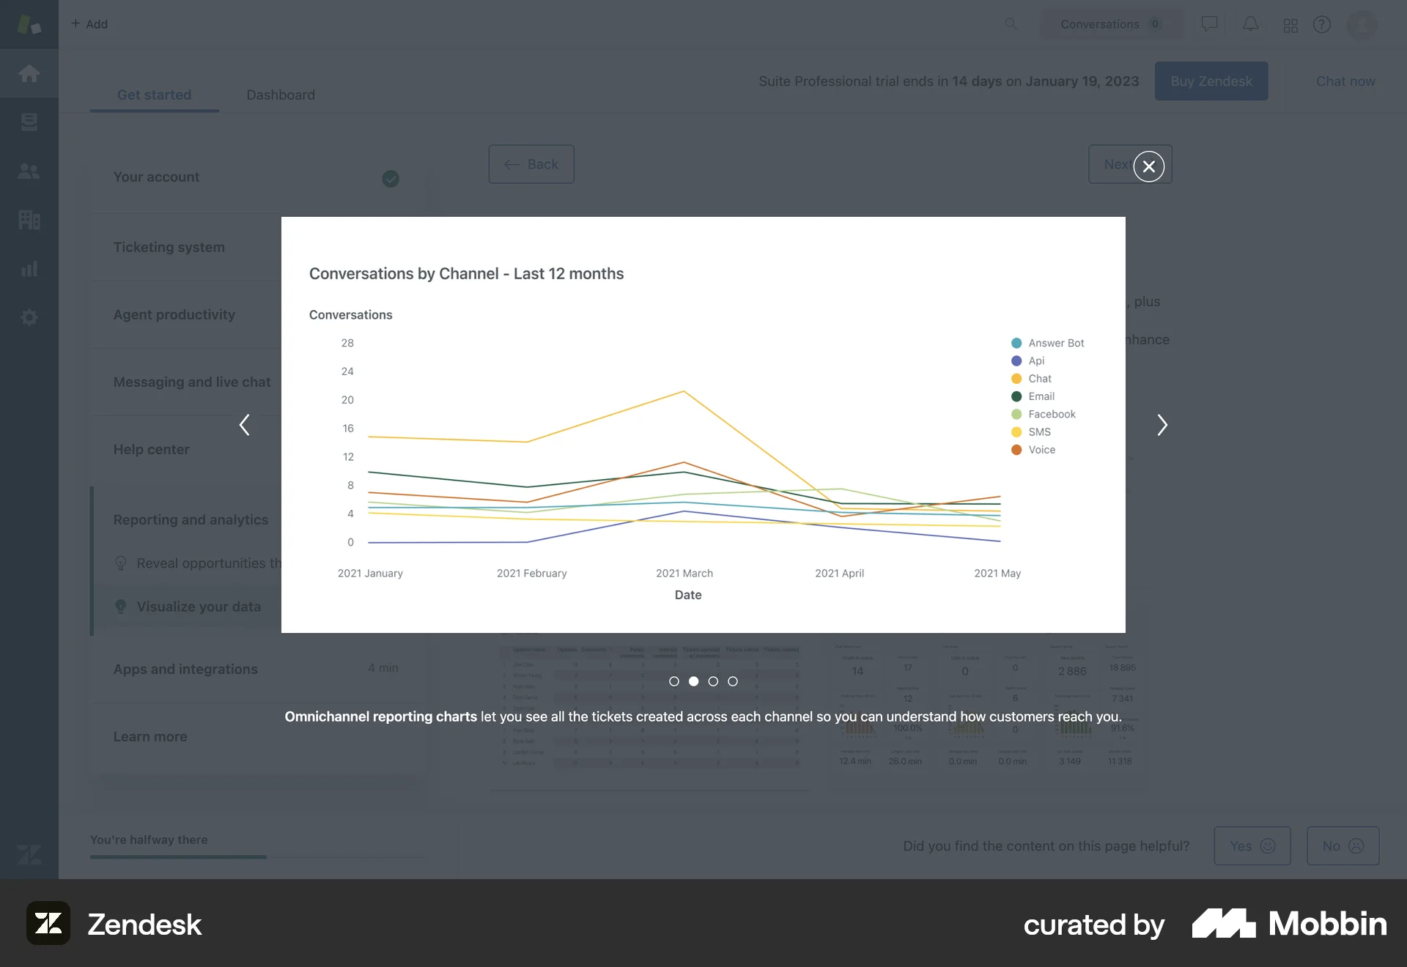Image resolution: width=1407 pixels, height=967 pixels.
Task: Select the Get started tab
Action: 154,95
